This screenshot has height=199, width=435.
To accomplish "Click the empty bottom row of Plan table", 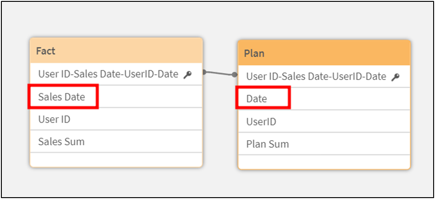I will coord(324,161).
